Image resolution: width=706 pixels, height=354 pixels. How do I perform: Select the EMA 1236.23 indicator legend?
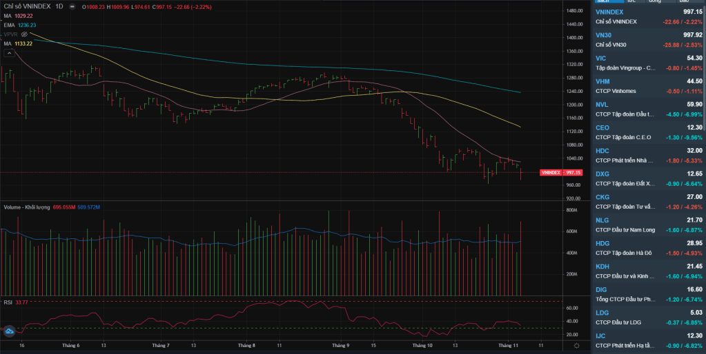coord(20,25)
